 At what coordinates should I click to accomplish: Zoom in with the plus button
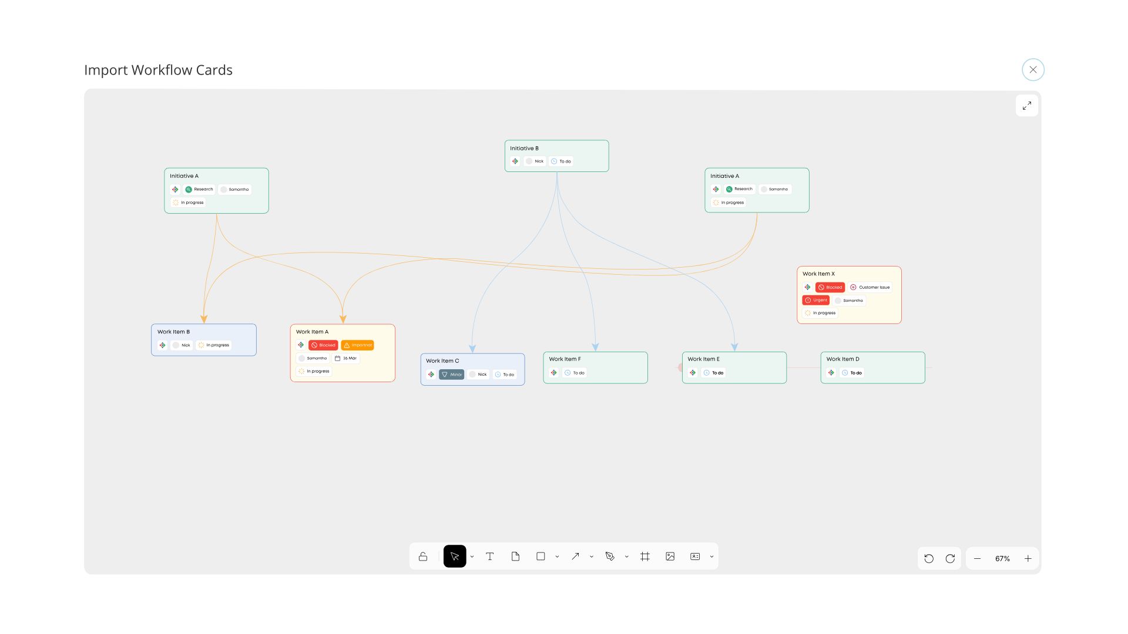(1028, 559)
